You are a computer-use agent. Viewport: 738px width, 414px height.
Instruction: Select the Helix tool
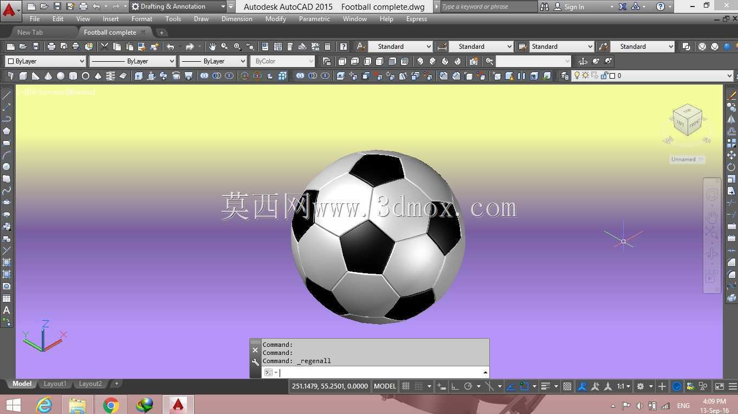pos(111,76)
